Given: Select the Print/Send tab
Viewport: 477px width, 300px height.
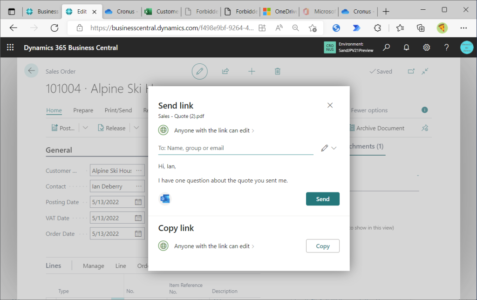Looking at the screenshot, I should [118, 110].
